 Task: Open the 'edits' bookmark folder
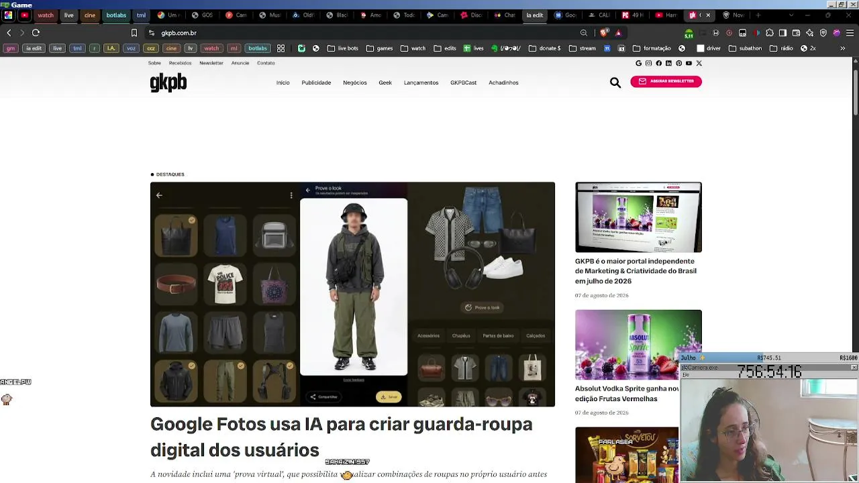(445, 48)
